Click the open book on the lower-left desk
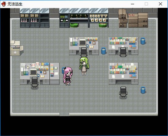The width and height of the screenshot is (168, 136). tap(42, 76)
